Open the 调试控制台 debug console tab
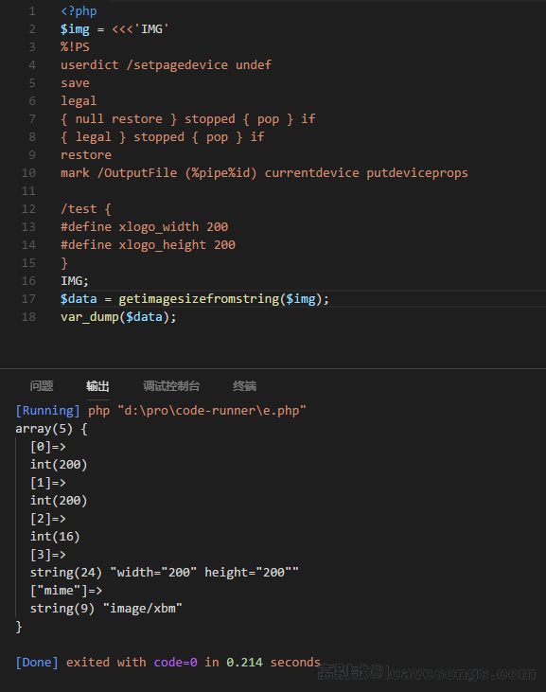Viewport: 546px width, 692px height. tap(171, 386)
